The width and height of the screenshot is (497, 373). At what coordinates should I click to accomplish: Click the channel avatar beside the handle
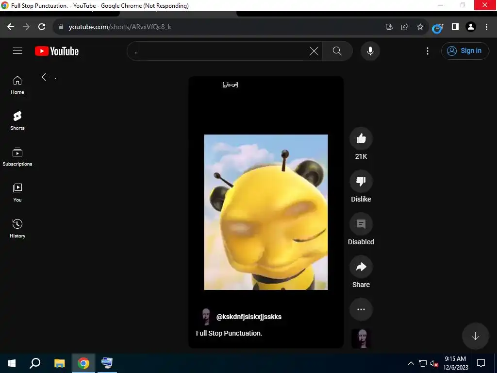point(206,317)
